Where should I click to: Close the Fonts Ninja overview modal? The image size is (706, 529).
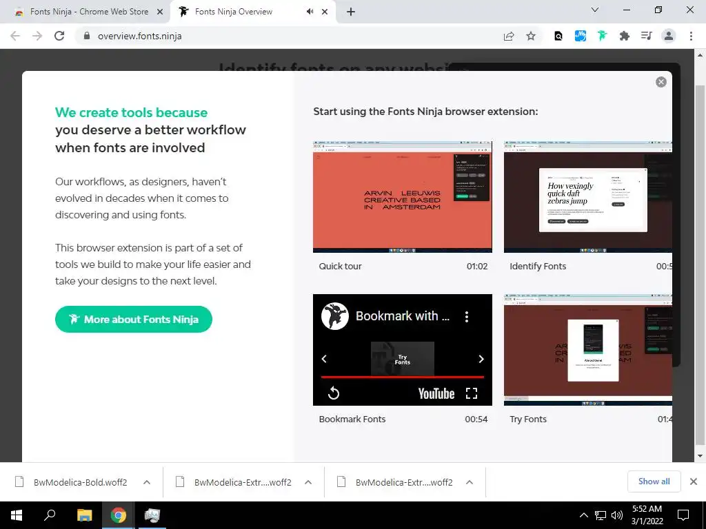660,82
